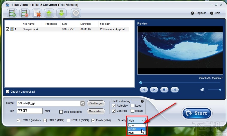Screen dimensions: 227x136
Task: Select Low quality option
Action: coord(137,125)
